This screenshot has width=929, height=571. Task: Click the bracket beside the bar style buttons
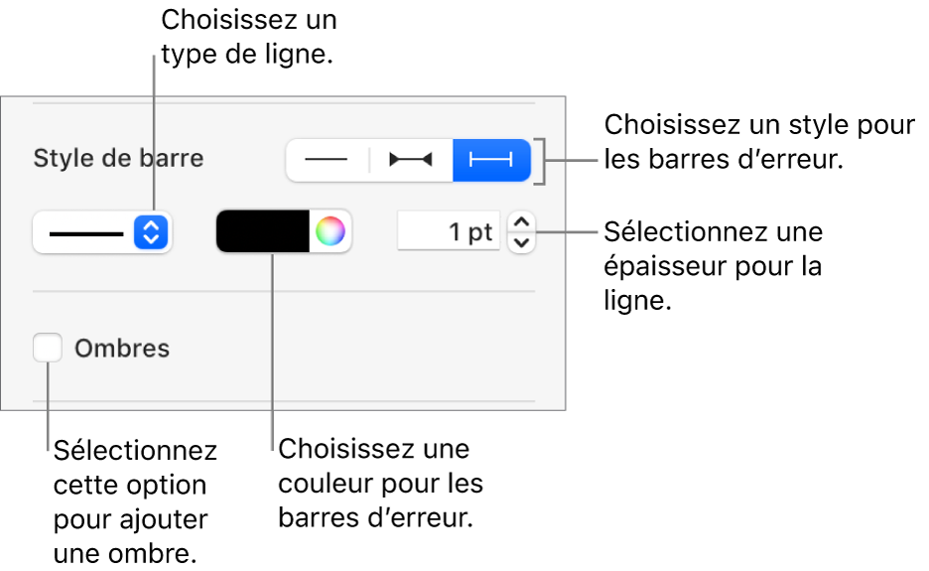click(x=539, y=160)
